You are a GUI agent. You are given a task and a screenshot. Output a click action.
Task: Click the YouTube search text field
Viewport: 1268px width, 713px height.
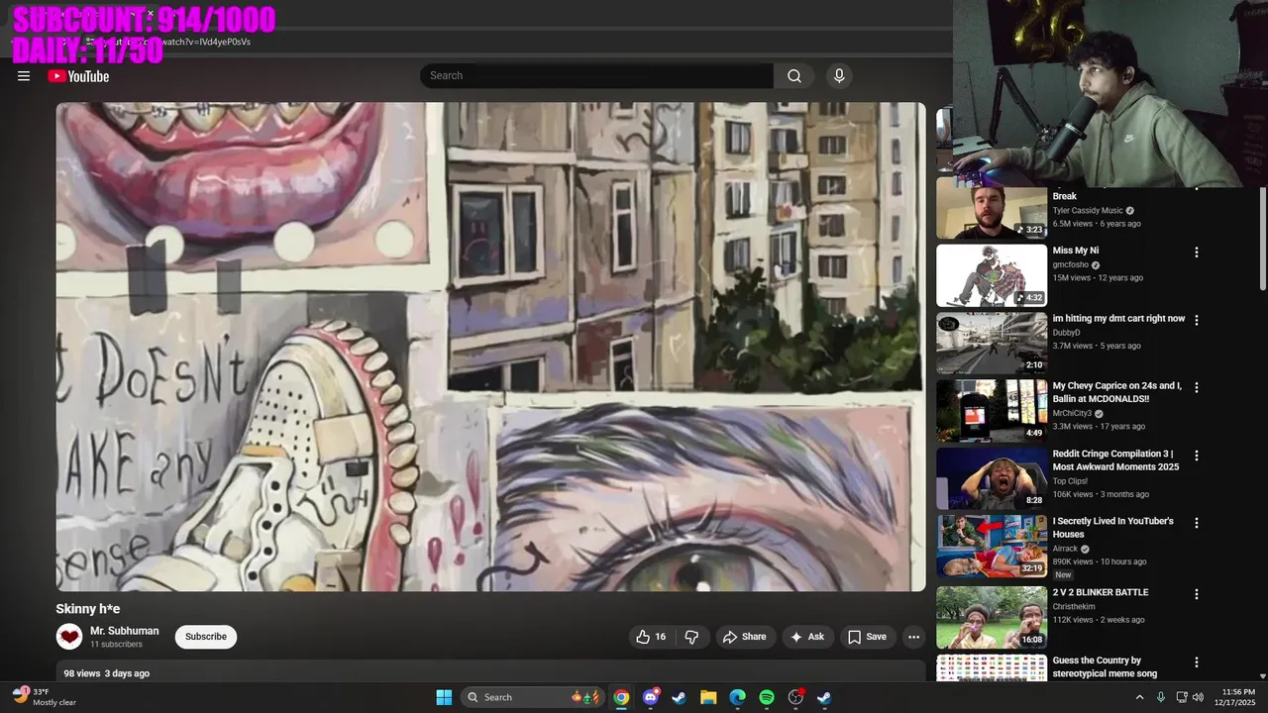click(x=596, y=75)
